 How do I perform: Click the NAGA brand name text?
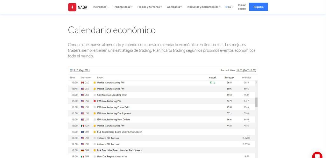(82, 7)
